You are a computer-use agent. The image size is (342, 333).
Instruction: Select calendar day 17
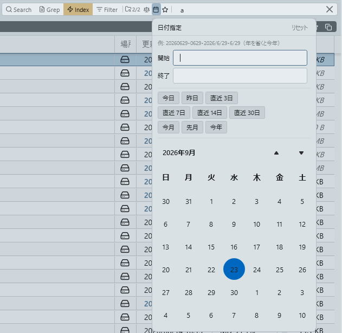(x=257, y=247)
